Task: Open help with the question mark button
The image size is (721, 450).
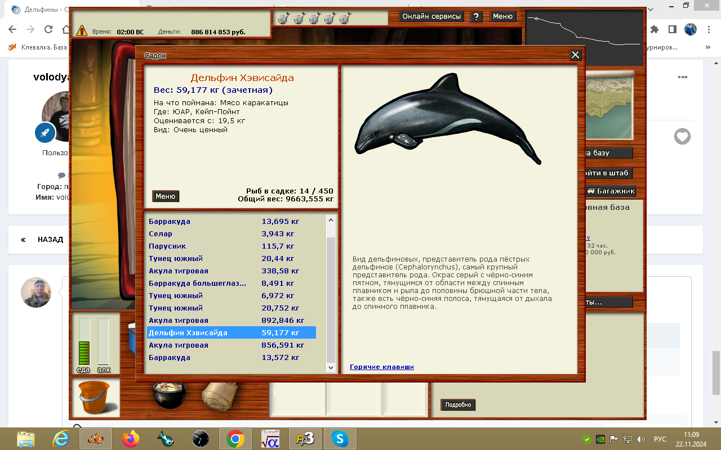Action: [x=476, y=17]
